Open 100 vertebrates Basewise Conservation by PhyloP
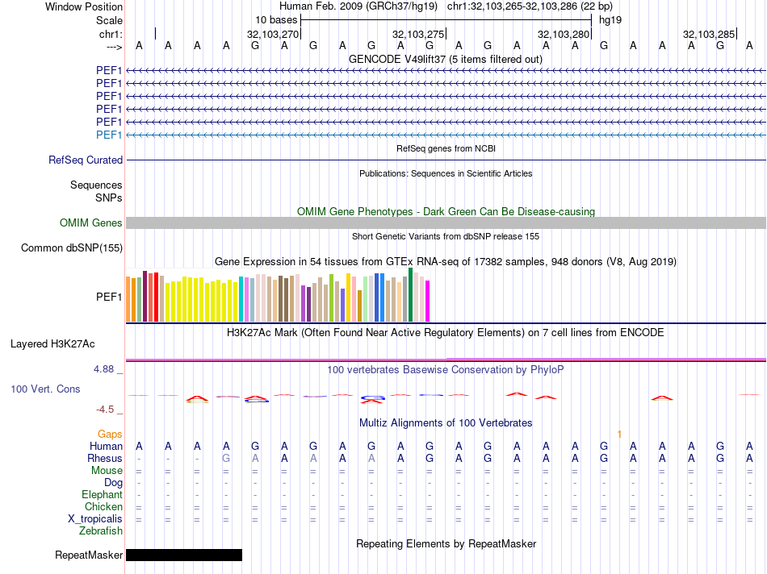Viewport: 767px width, 574px height. click(x=446, y=370)
